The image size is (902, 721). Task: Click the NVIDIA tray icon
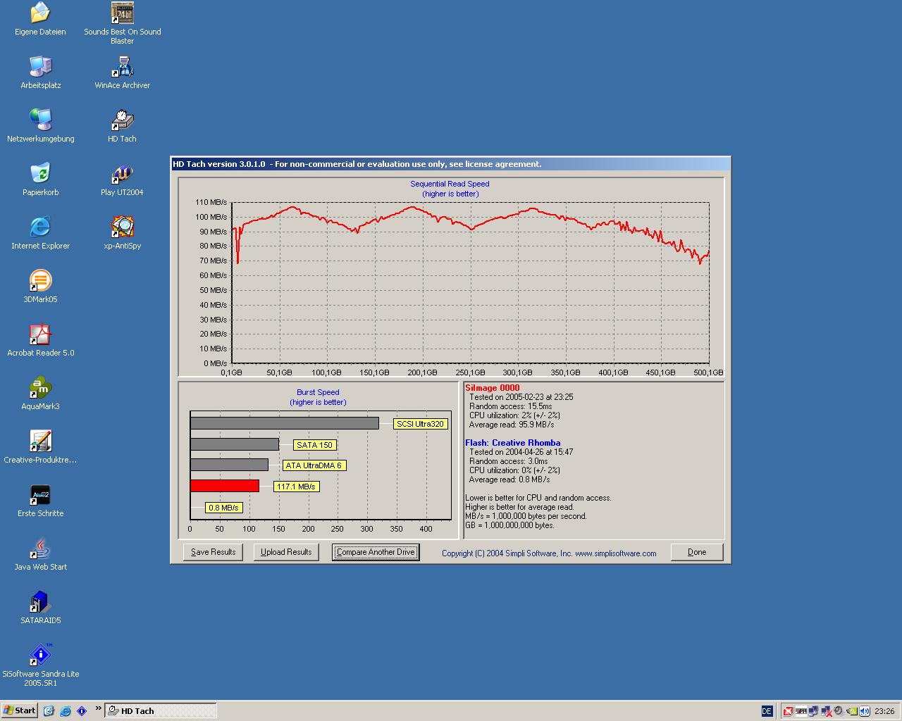851,711
